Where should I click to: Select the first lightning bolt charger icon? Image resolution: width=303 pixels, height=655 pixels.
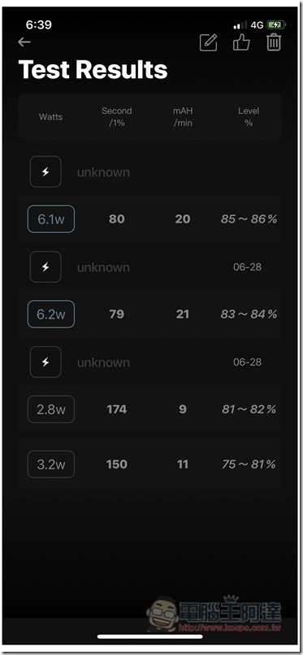(45, 172)
